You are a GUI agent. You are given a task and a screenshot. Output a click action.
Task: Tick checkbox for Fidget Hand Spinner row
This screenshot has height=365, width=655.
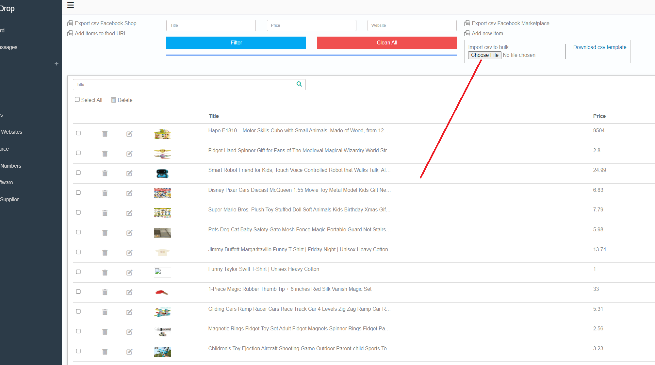[78, 153]
